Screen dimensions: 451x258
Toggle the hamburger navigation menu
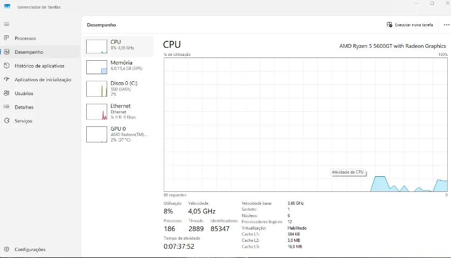[6, 24]
